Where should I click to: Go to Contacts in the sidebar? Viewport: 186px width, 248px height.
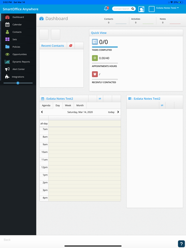18,32
